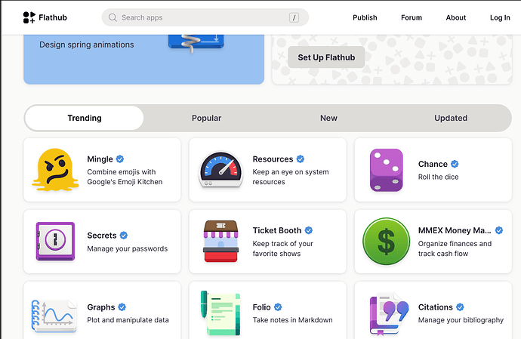Switch to the Popular tab
This screenshot has height=339, width=521.
(206, 118)
